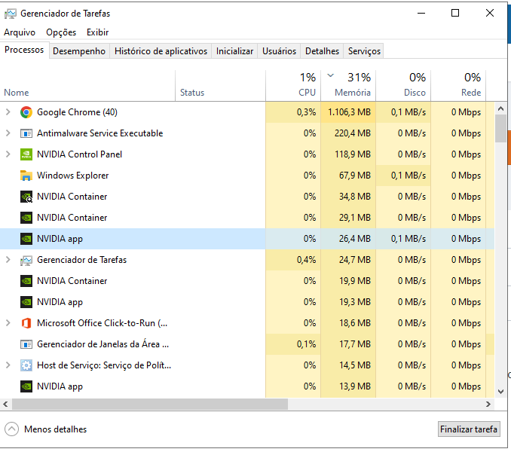Click the 1.106,3 MB memory cell
Viewport: 511px width, 455px height.
(x=348, y=112)
